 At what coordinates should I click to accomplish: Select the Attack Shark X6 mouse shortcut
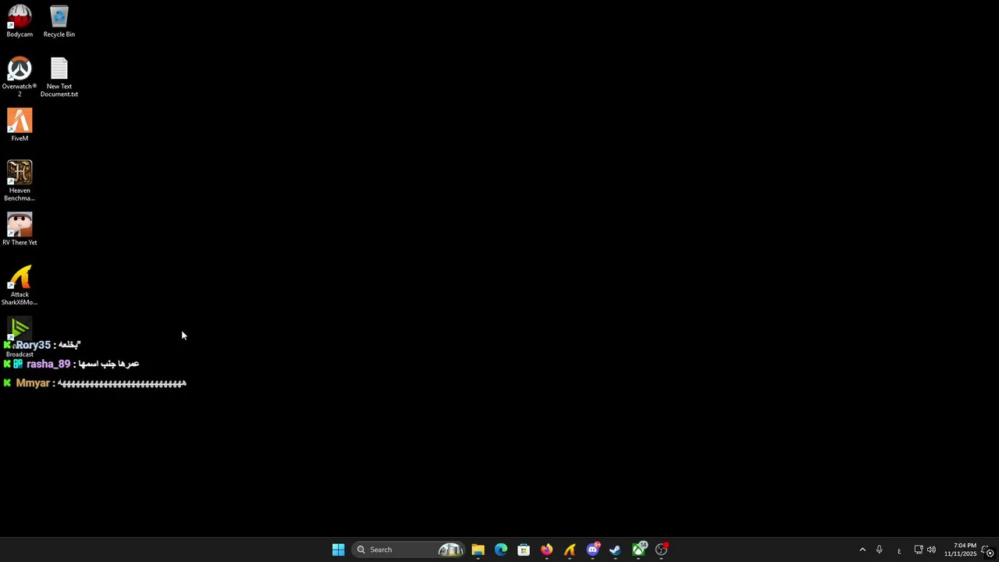[x=20, y=285]
